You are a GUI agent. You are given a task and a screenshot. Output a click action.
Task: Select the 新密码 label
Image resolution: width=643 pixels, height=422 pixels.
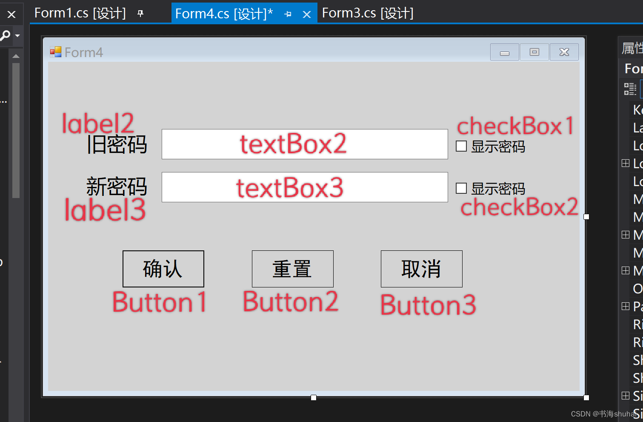pos(117,187)
